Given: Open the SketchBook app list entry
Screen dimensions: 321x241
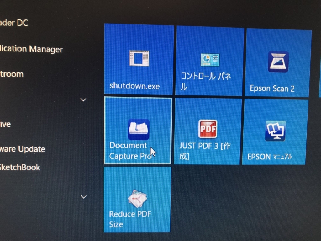Looking at the screenshot, I should pos(20,167).
